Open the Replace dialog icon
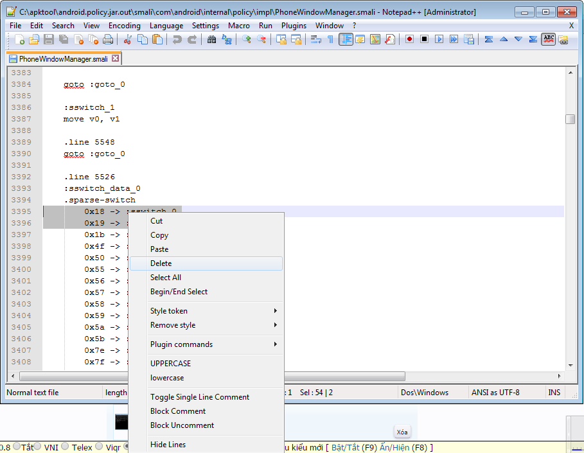This screenshot has width=584, height=453. 226,39
